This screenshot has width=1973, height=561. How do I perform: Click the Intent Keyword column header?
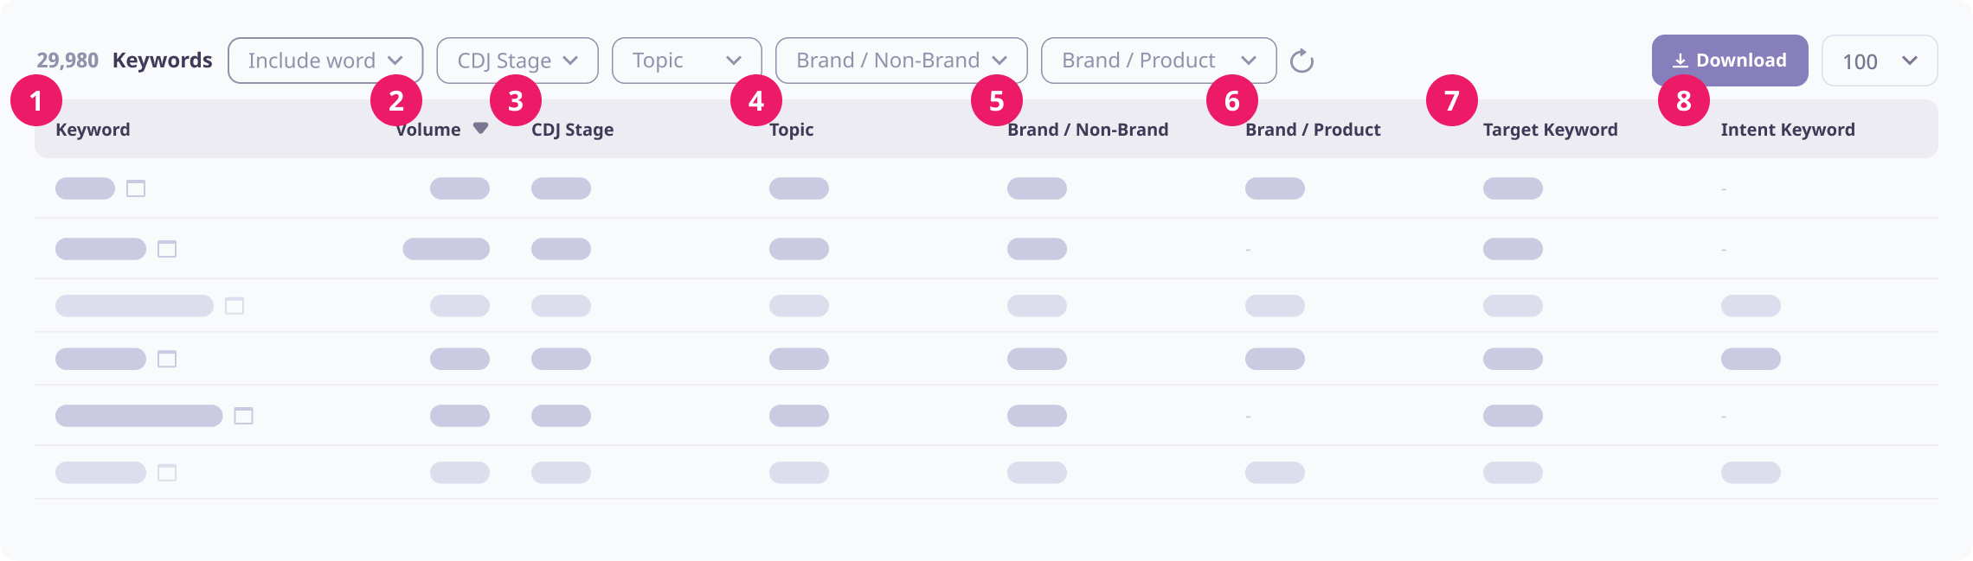point(1788,130)
